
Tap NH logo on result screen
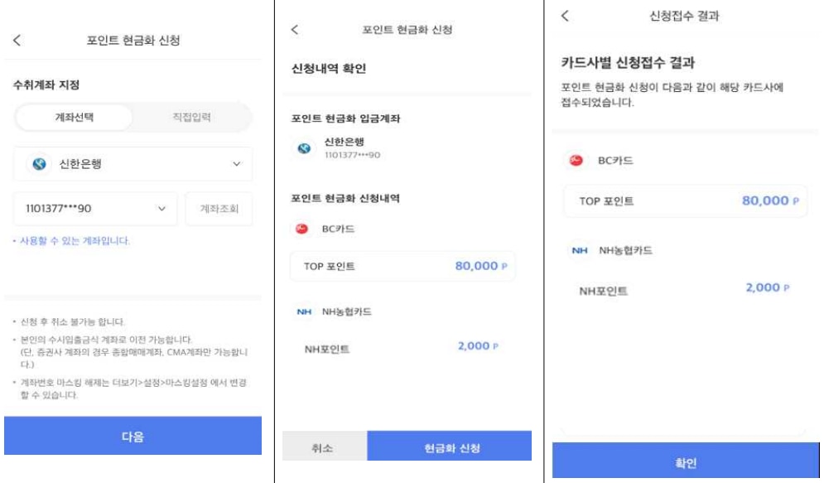(580, 250)
